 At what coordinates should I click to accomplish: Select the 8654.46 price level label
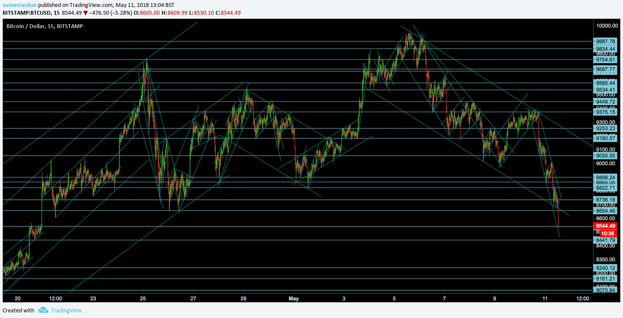coord(606,211)
